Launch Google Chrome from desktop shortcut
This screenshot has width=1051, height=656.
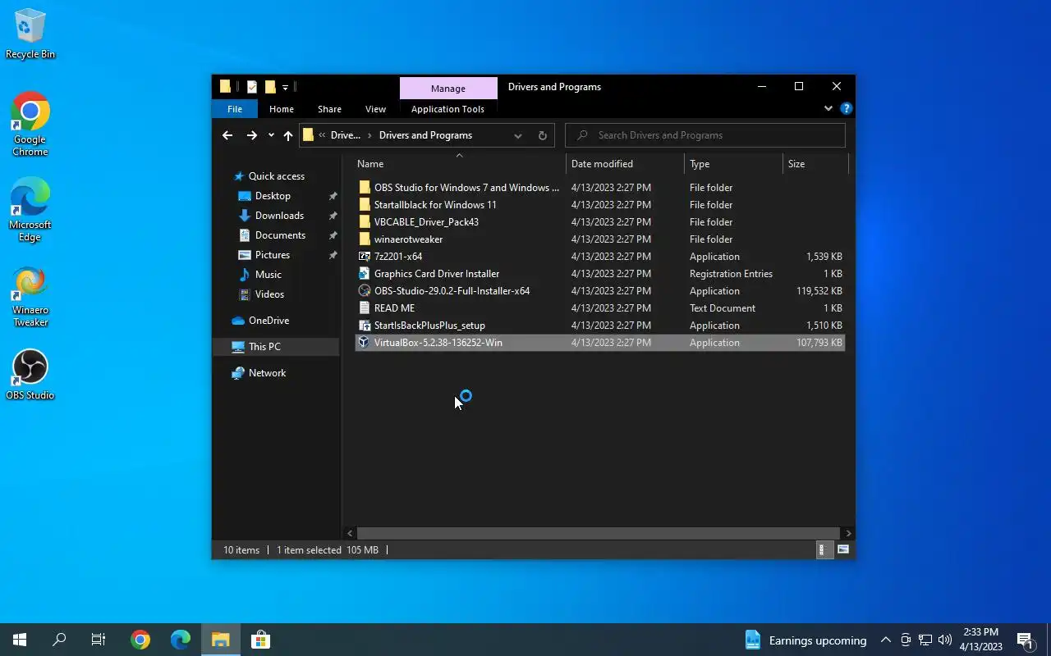(30, 125)
